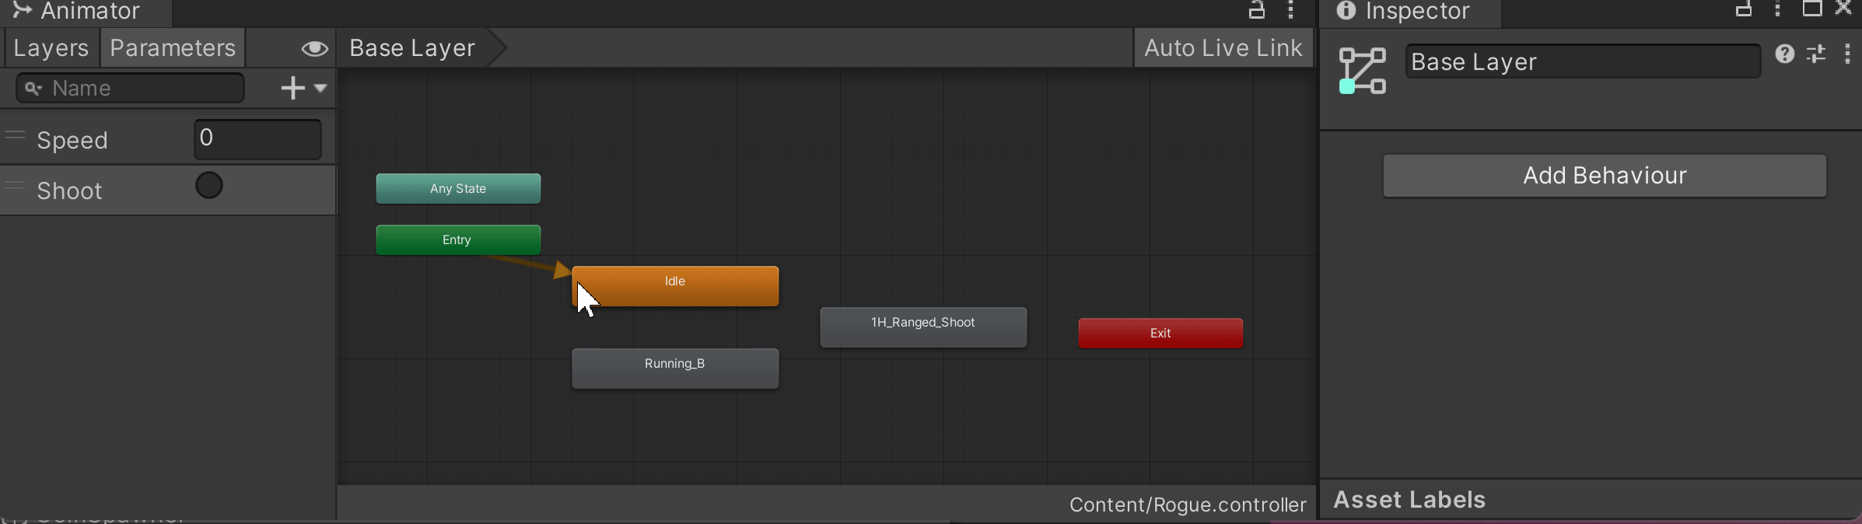The height and width of the screenshot is (524, 1862).
Task: Toggle the Inspector panel lock icon
Action: [x=1744, y=10]
